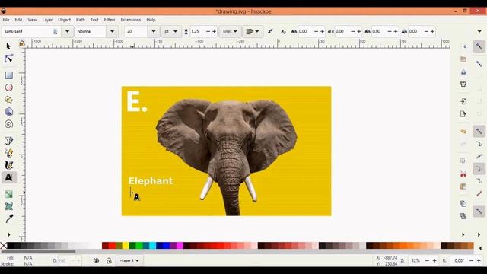Pick the cyan palette swatch
The width and height of the screenshot is (487, 274).
[152, 246]
